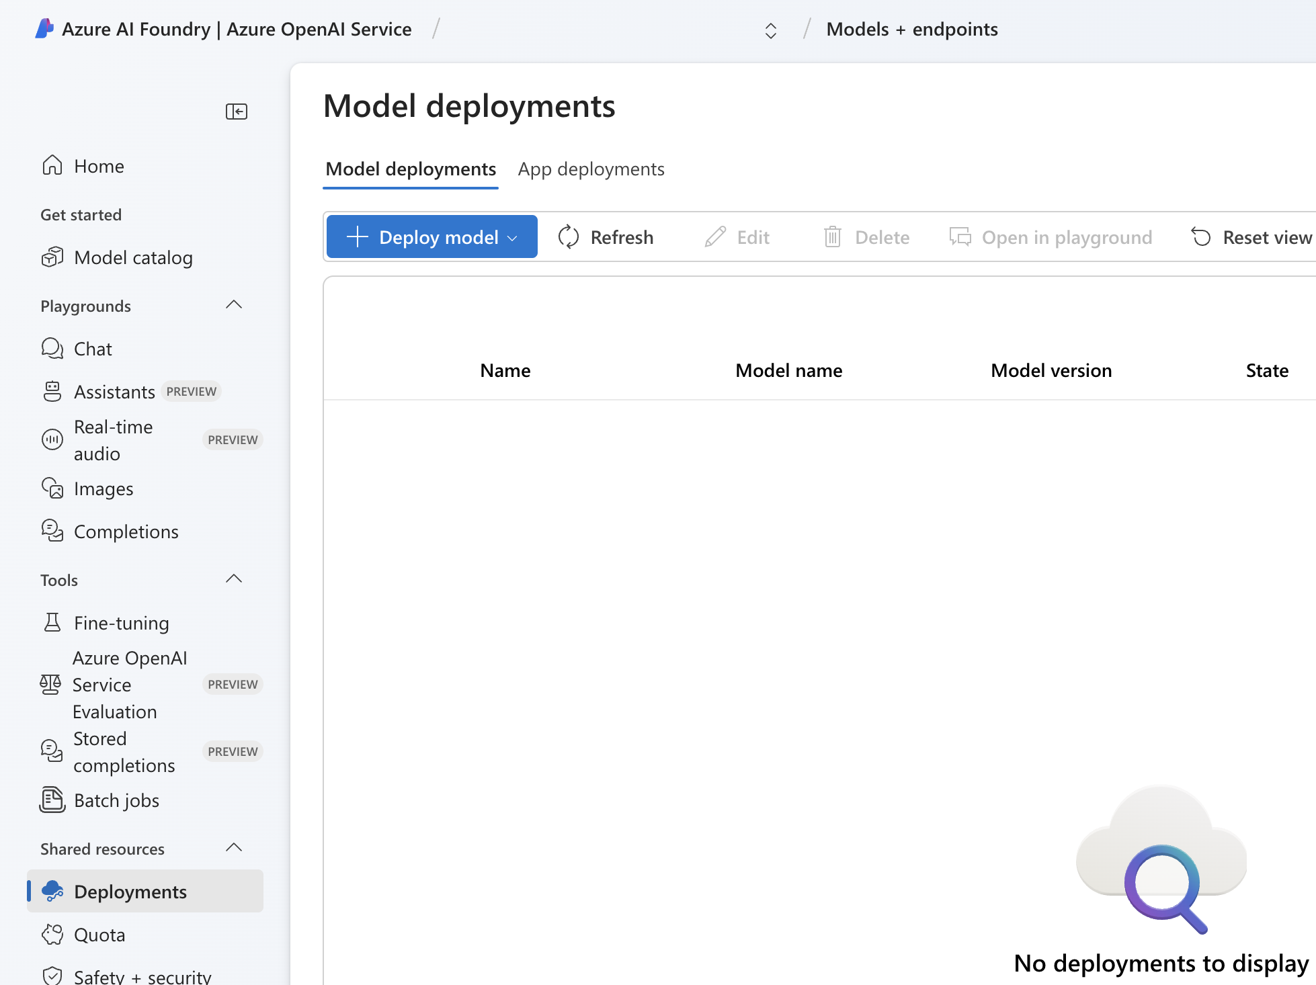
Task: Select the Assistants preview playground
Action: [115, 392]
